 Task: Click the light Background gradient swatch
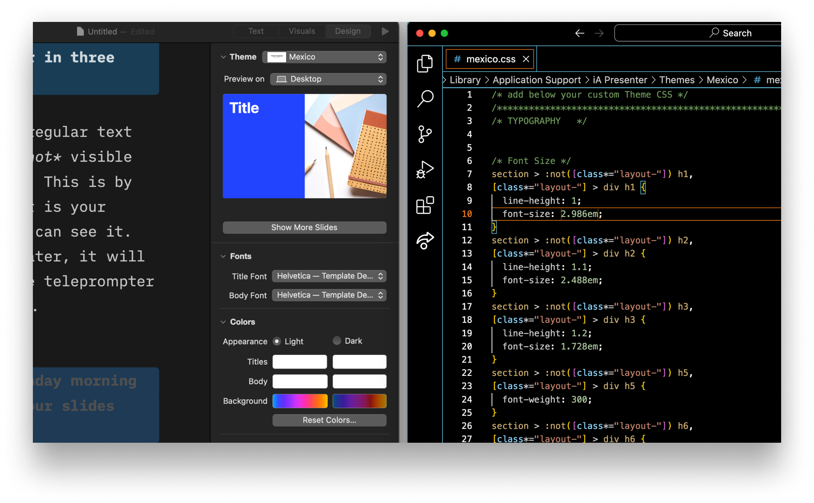pos(300,401)
